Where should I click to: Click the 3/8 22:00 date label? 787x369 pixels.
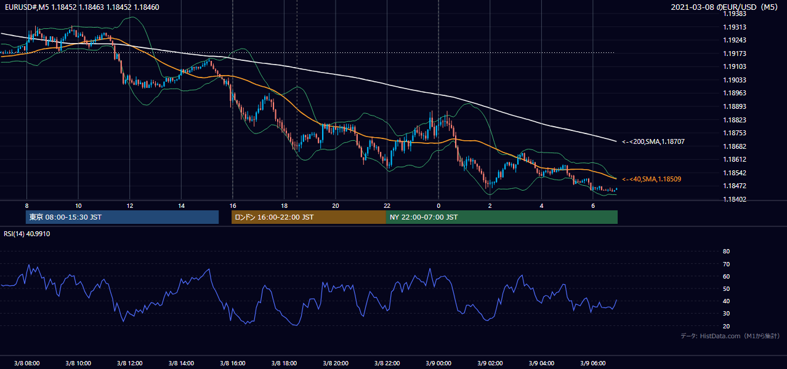387,363
